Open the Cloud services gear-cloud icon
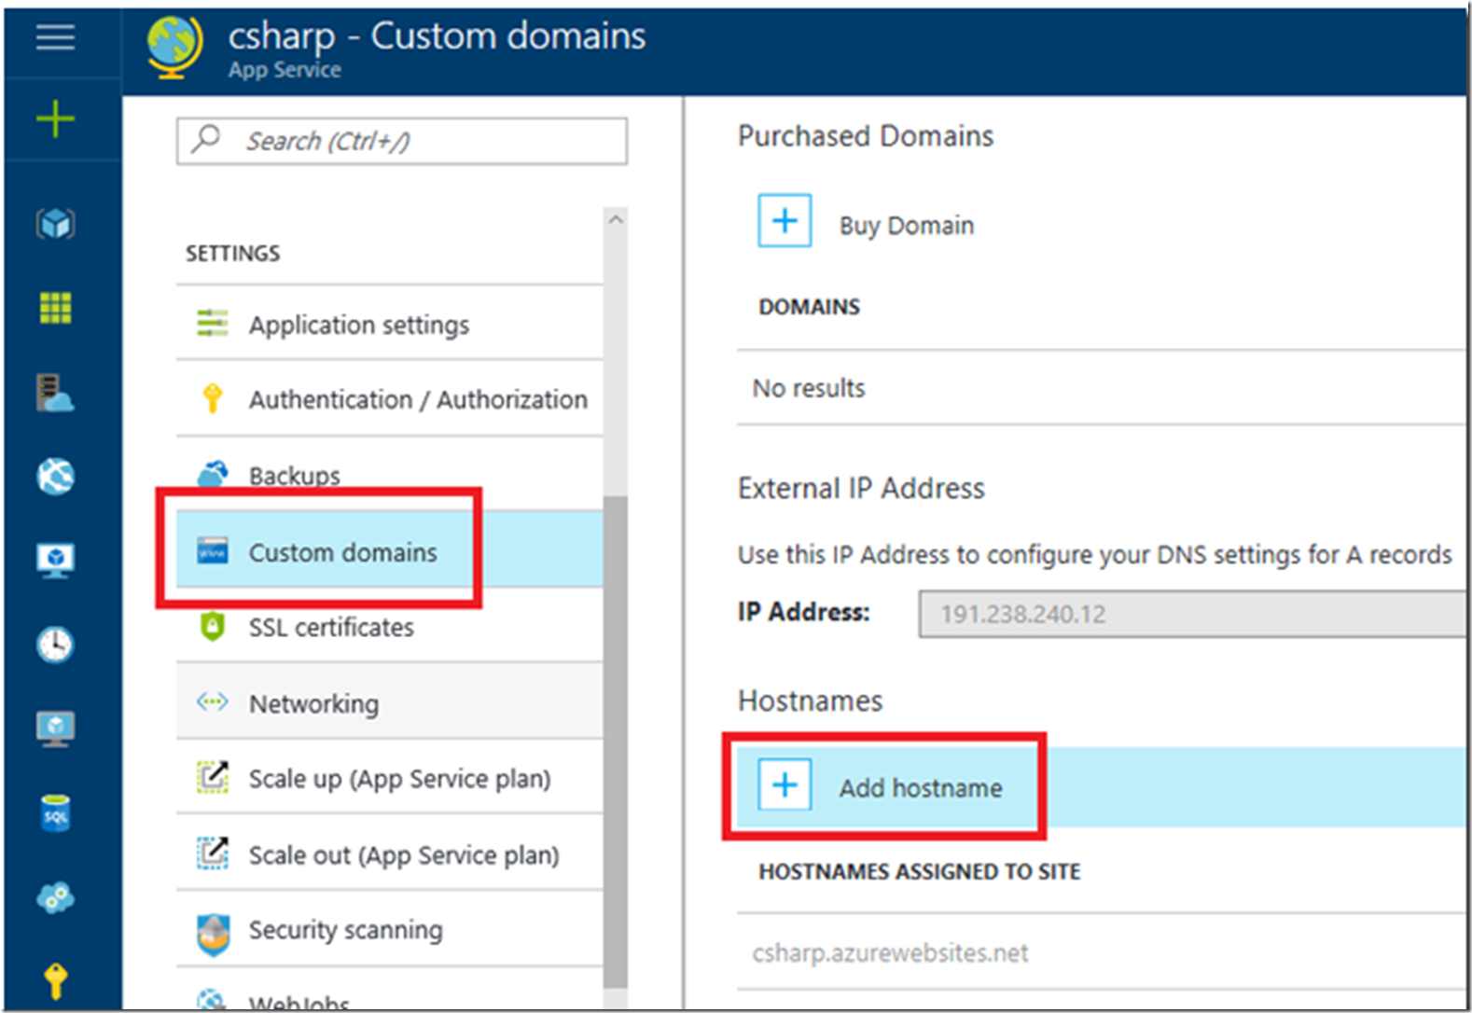This screenshot has height=1013, width=1472. [x=55, y=897]
